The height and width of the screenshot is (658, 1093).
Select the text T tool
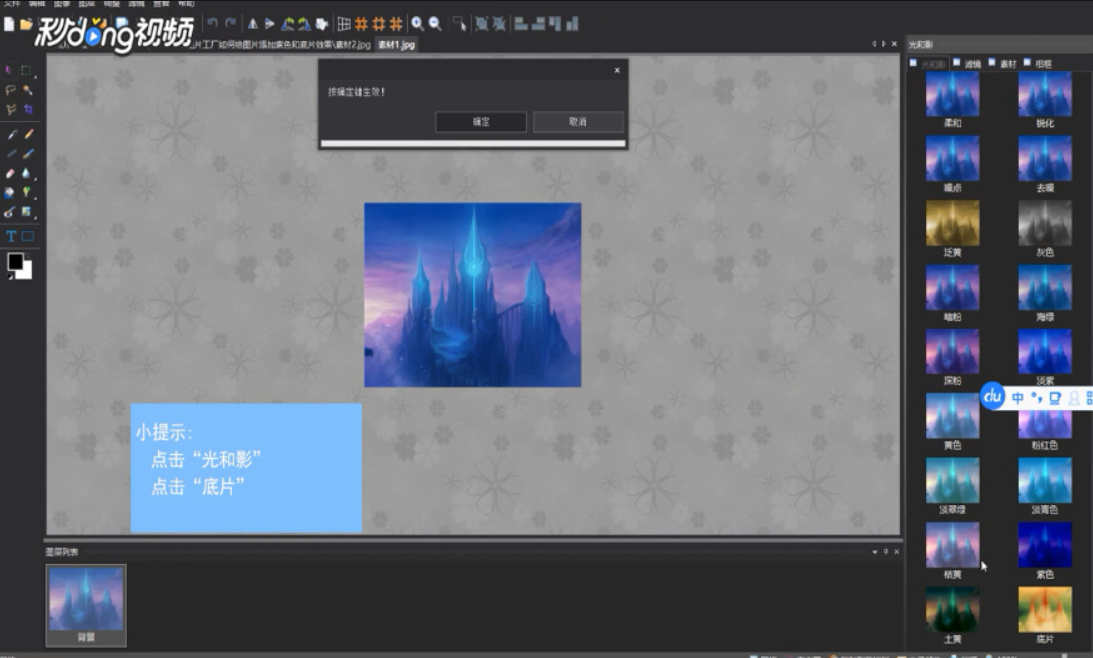[10, 236]
